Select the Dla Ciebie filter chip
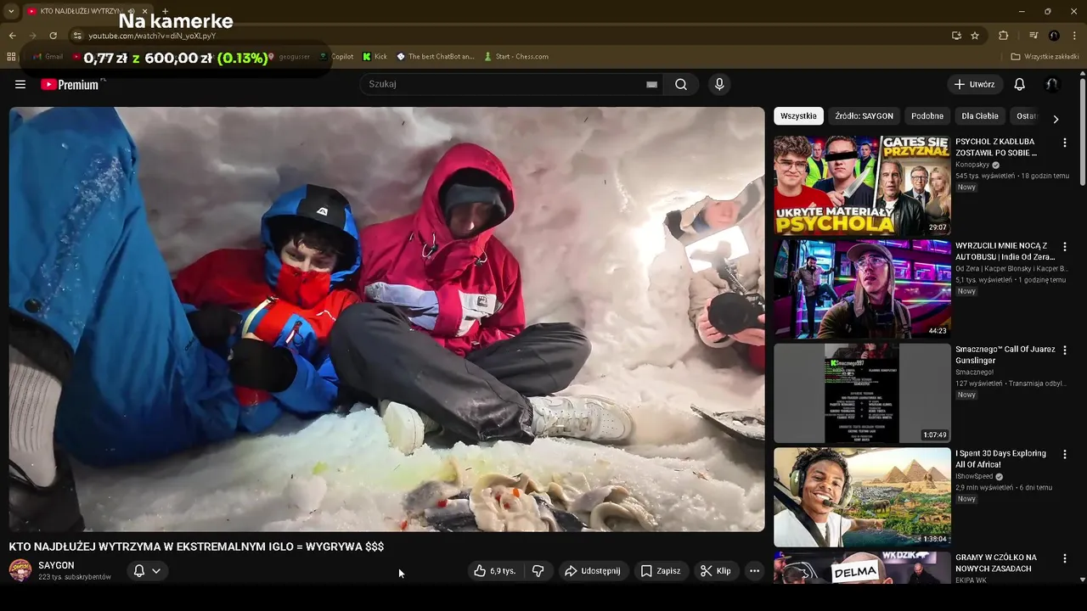 click(980, 116)
